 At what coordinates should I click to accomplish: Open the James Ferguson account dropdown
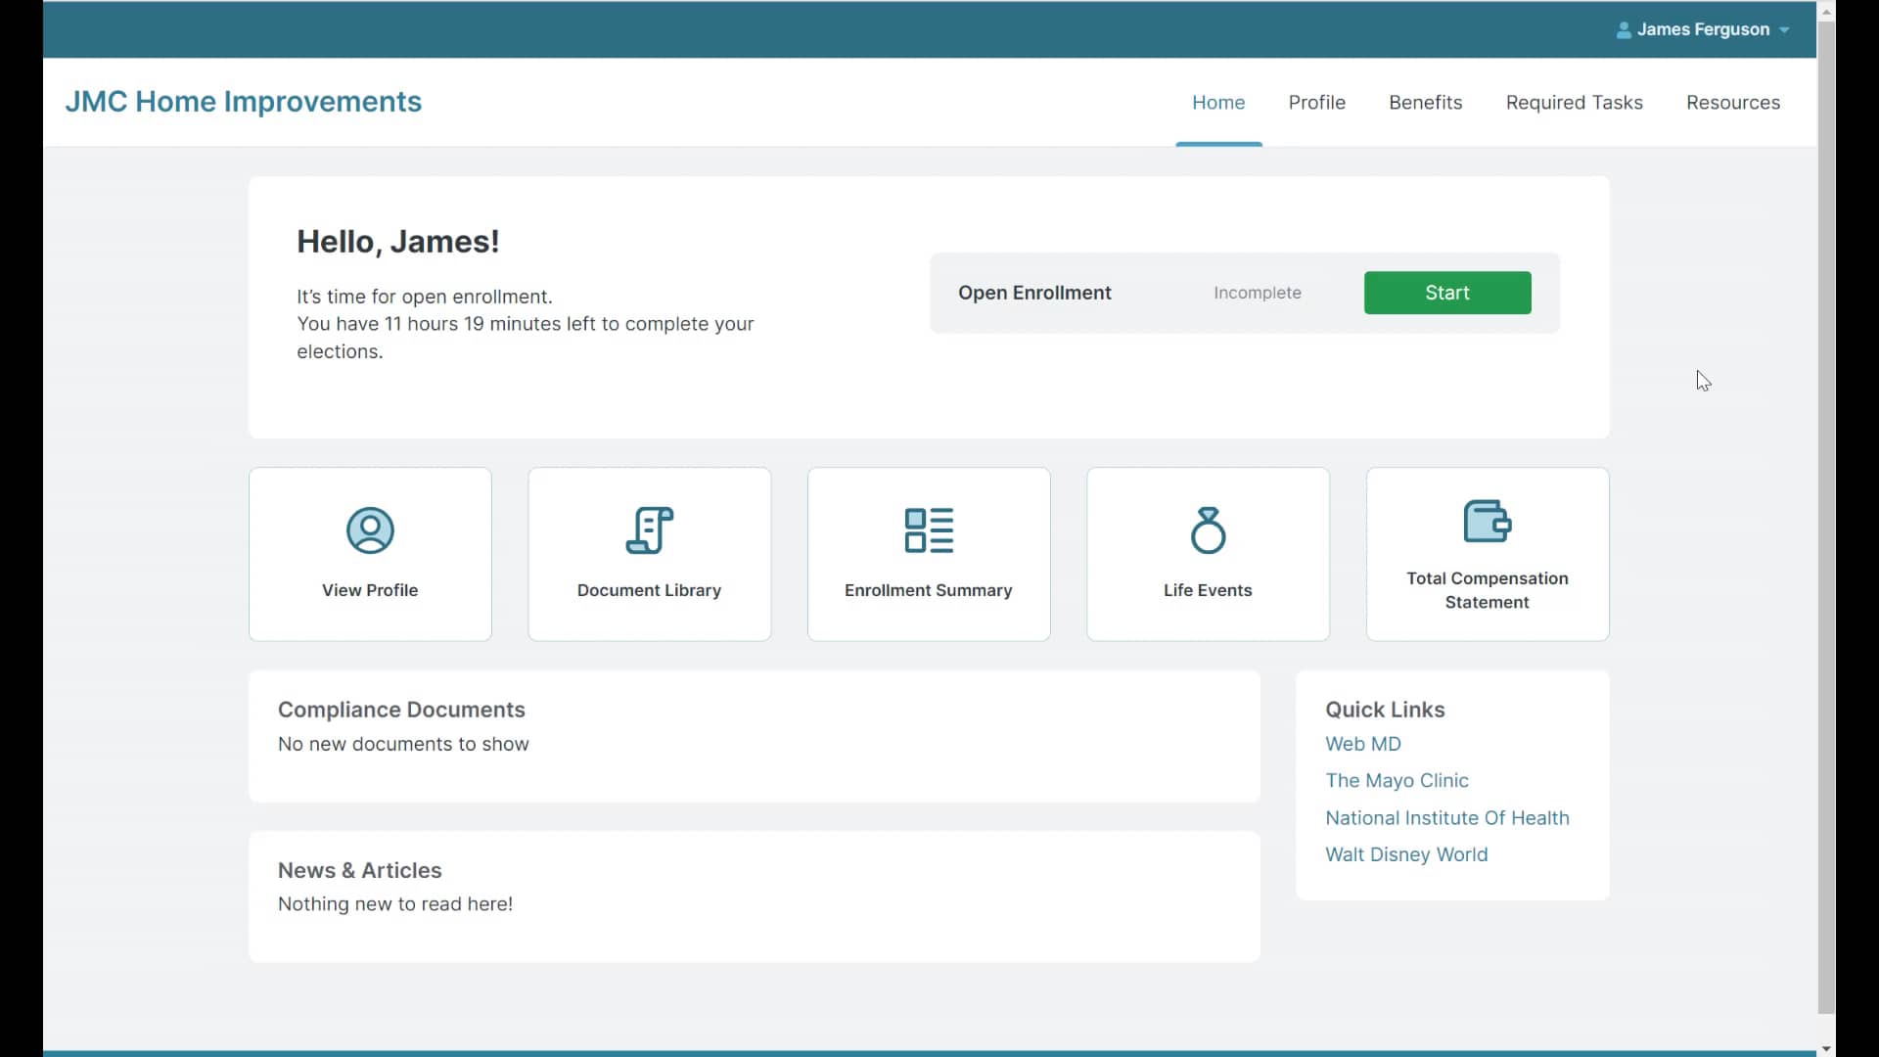1703,28
